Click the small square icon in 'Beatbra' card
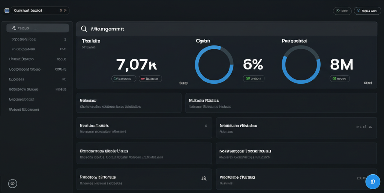The height and width of the screenshot is (193, 384). (x=206, y=126)
